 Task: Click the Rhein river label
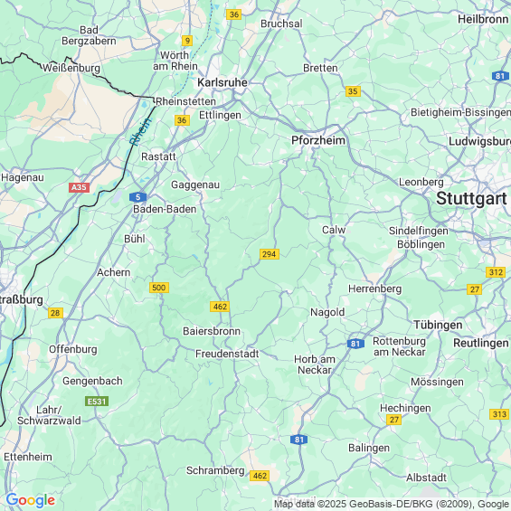(x=140, y=131)
